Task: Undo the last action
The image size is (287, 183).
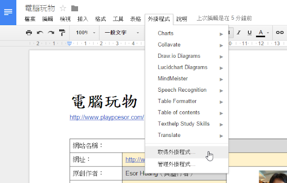Action: tap(40, 33)
